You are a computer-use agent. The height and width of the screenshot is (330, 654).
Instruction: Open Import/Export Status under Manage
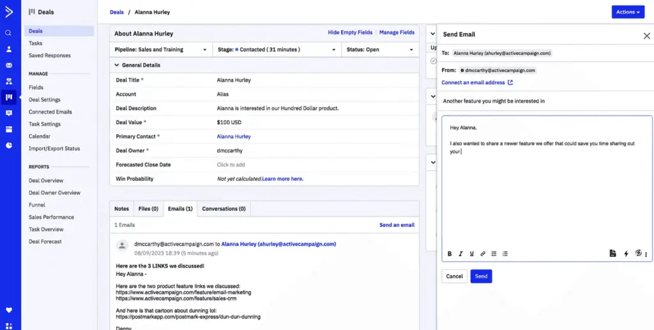pos(54,148)
